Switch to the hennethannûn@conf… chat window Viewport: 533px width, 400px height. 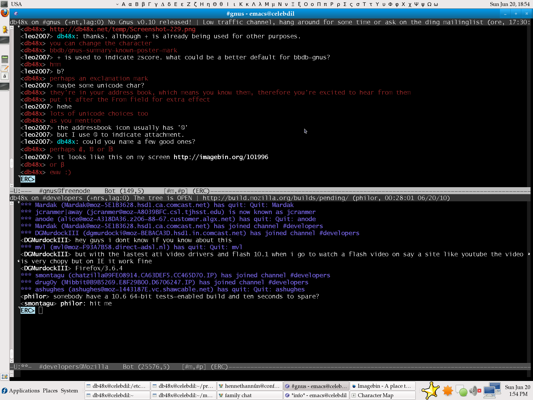click(x=250, y=386)
